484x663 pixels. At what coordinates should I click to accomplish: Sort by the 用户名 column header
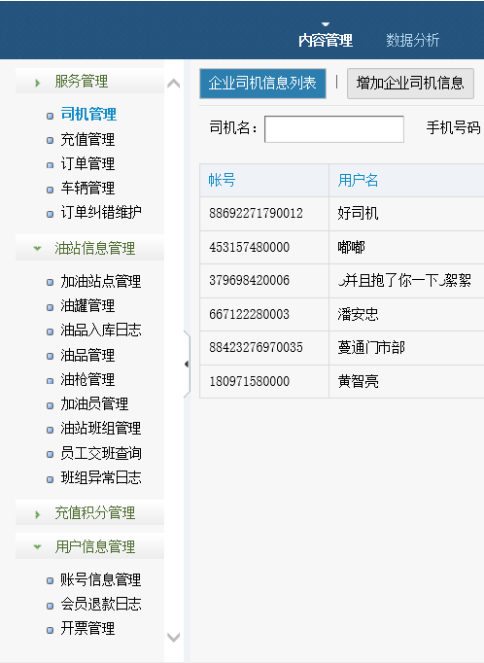[358, 180]
